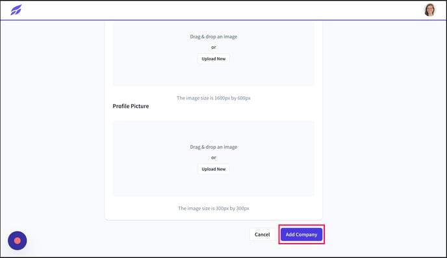This screenshot has width=447, height=258.
Task: Click the 'or' text in the top upload zone
Action: [214, 47]
